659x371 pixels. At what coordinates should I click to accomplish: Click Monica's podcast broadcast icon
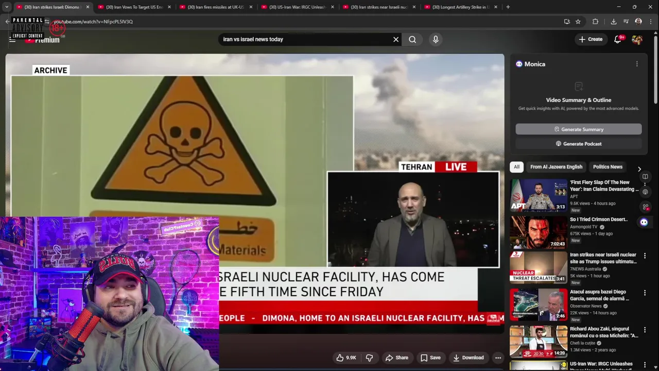645,192
